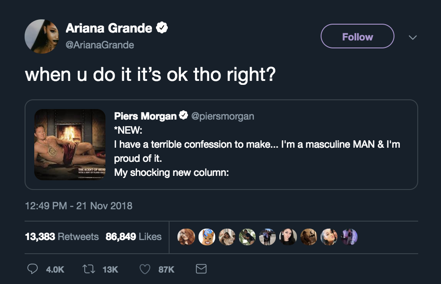The width and height of the screenshot is (441, 284).
Task: Click the retweet arrows icon
Action: pos(89,269)
